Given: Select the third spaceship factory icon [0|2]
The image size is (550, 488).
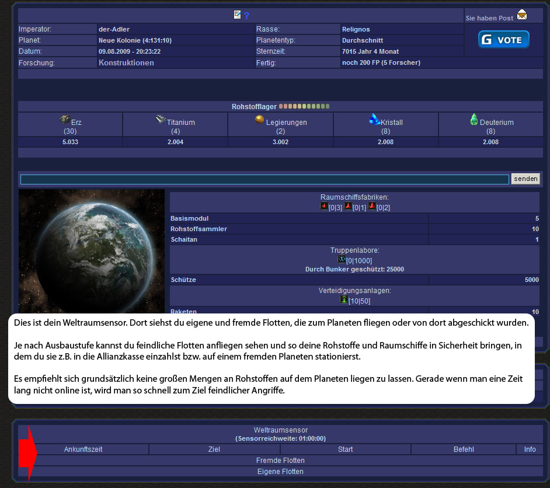Looking at the screenshot, I should click(372, 207).
